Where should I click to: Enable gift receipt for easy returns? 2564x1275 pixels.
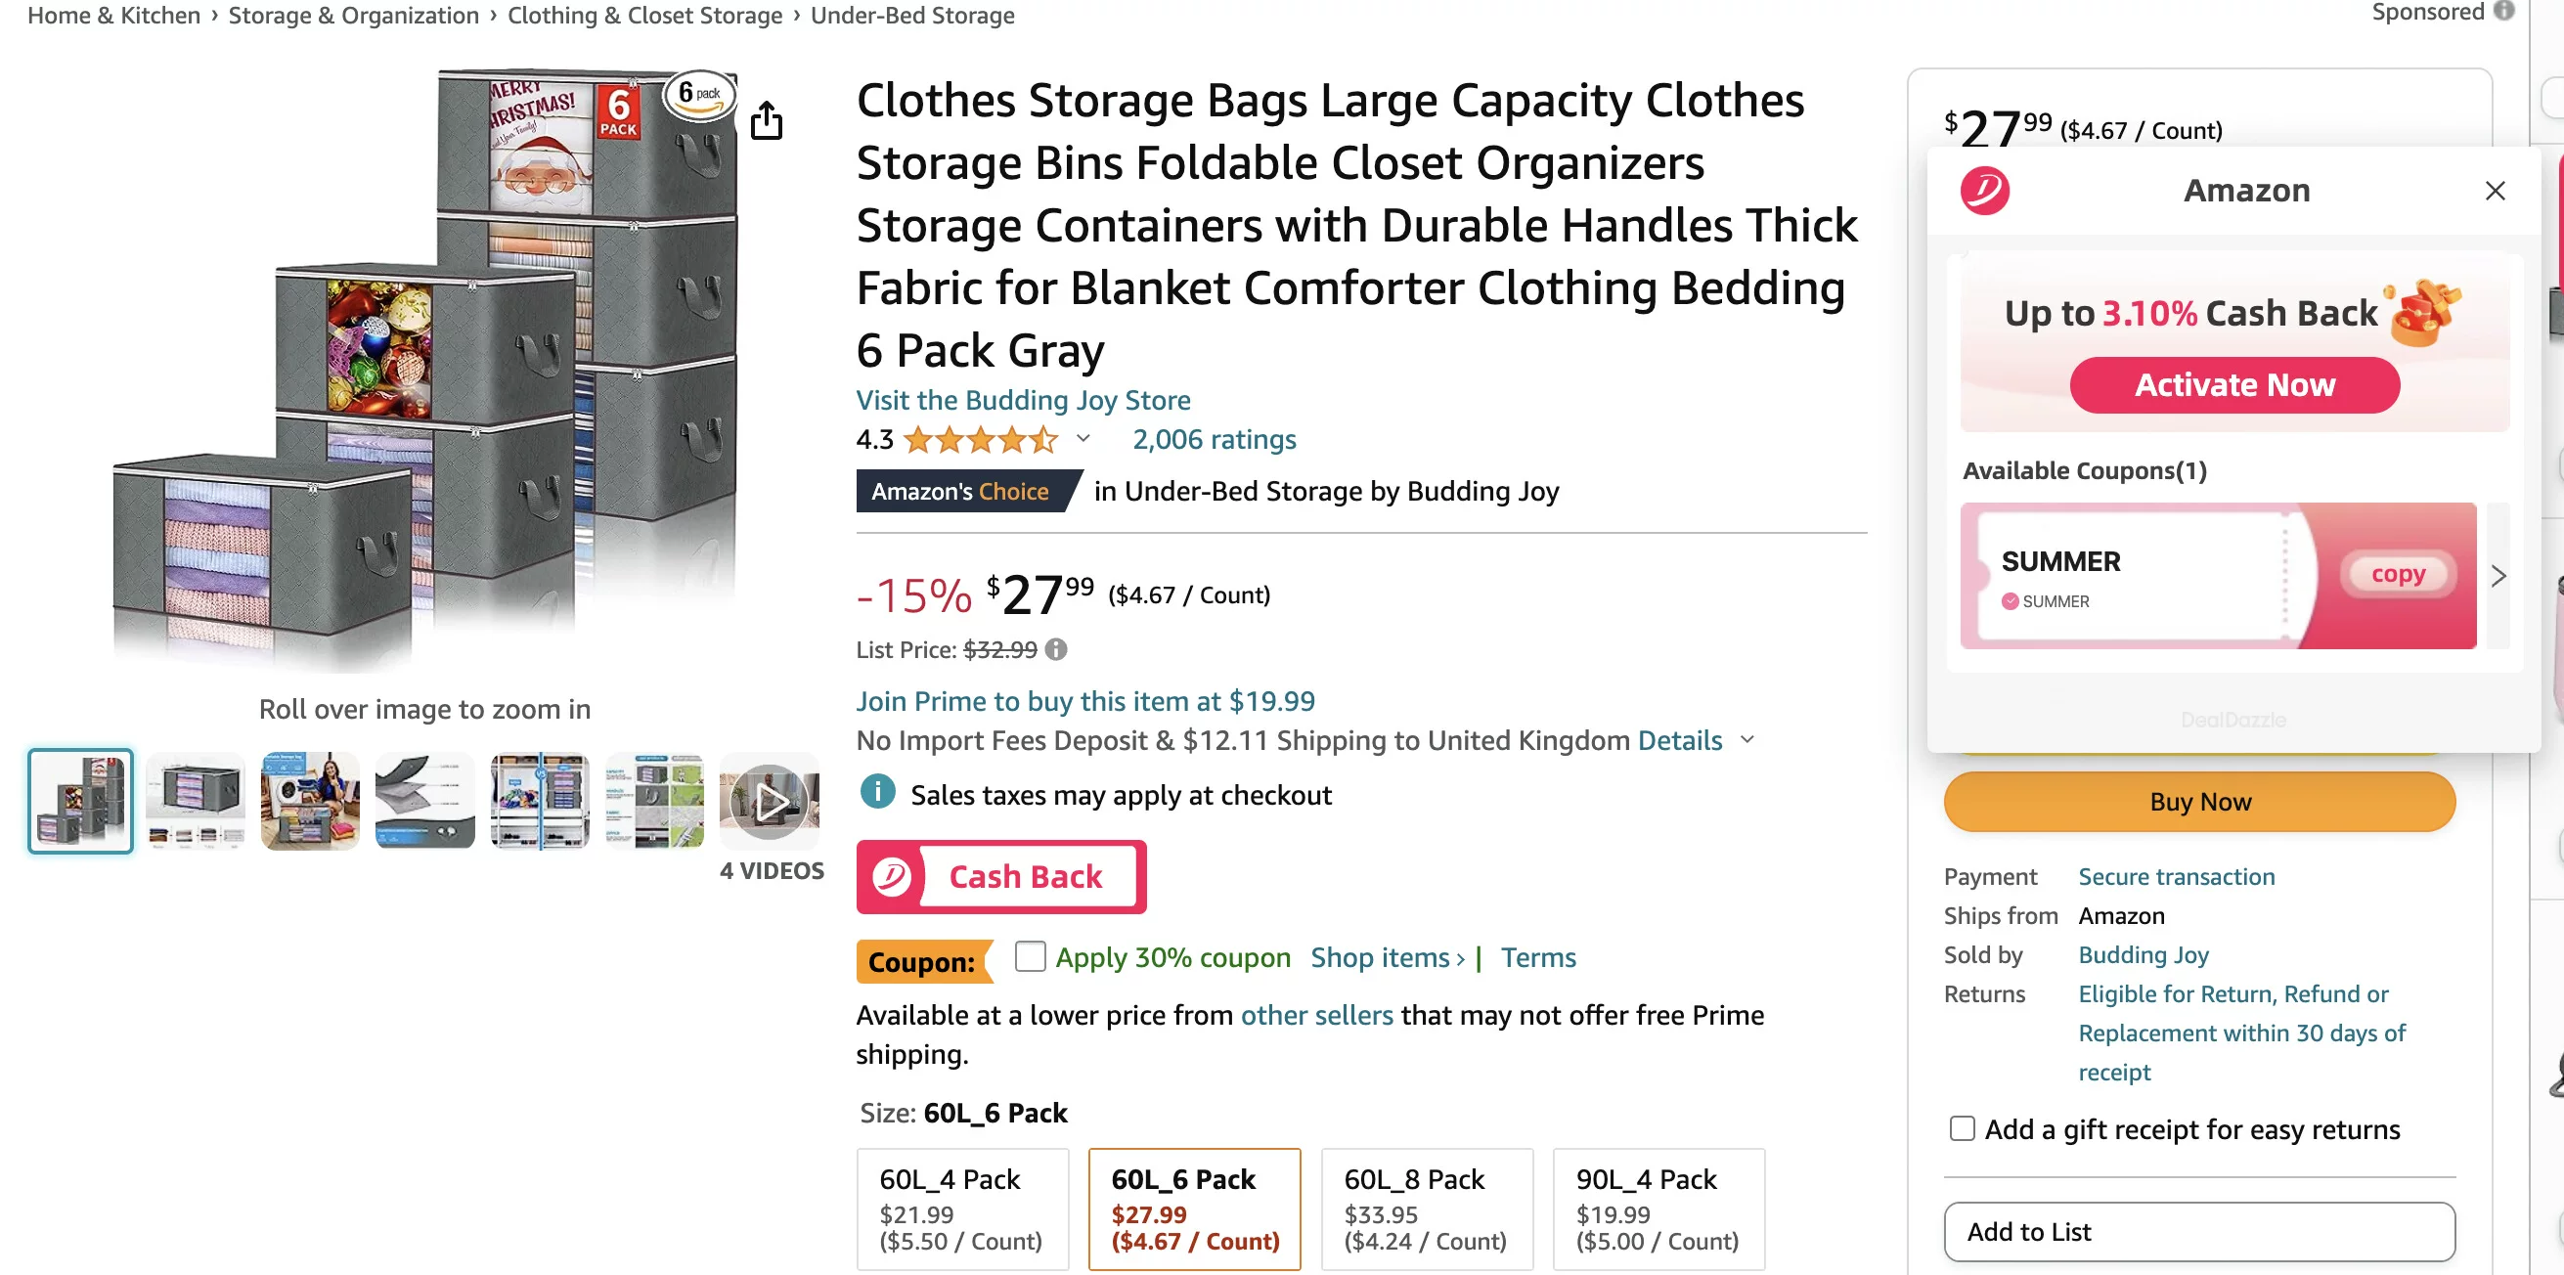click(1962, 1127)
